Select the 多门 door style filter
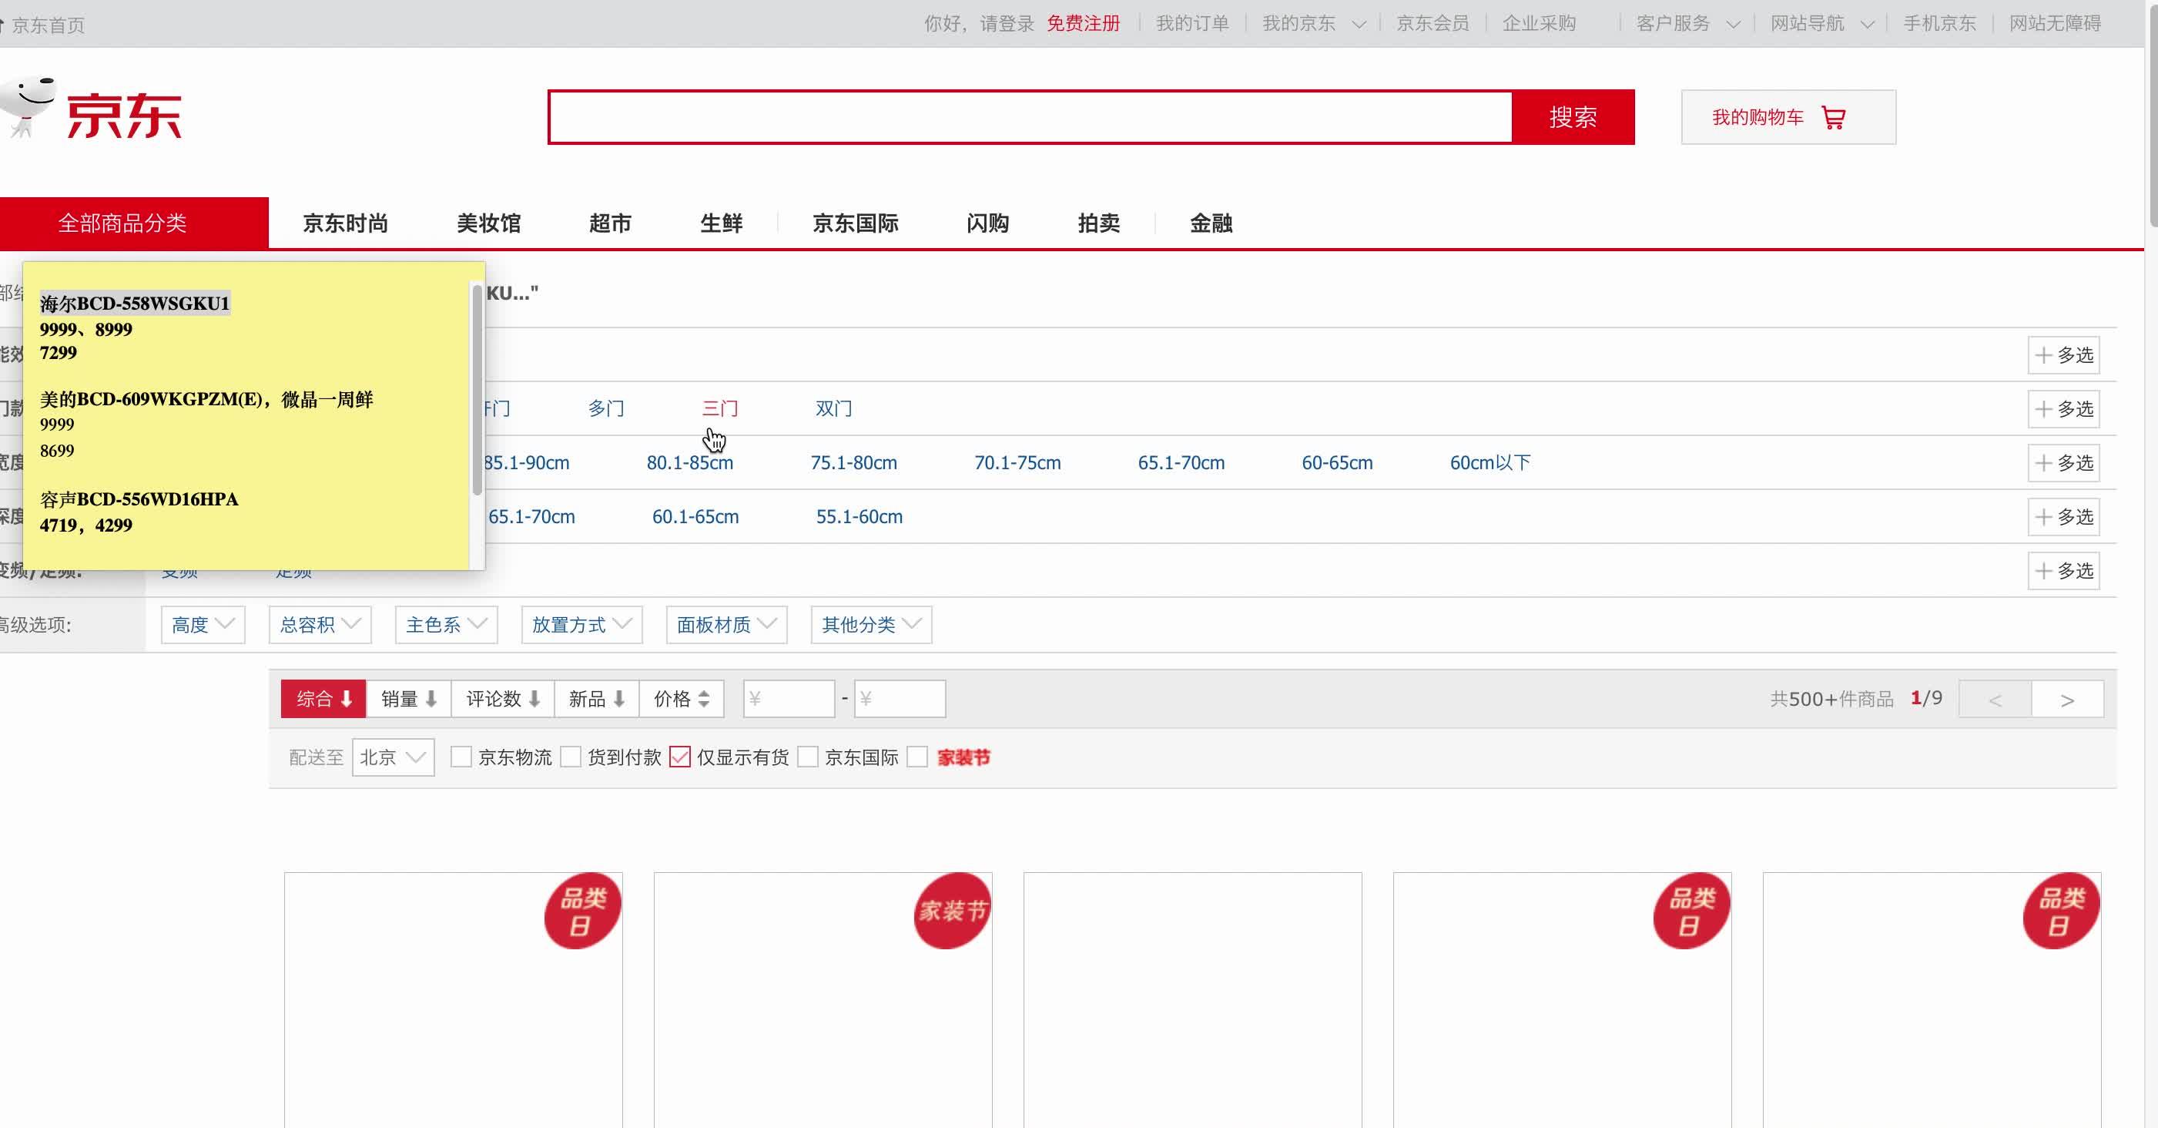The height and width of the screenshot is (1128, 2158). pyautogui.click(x=605, y=409)
